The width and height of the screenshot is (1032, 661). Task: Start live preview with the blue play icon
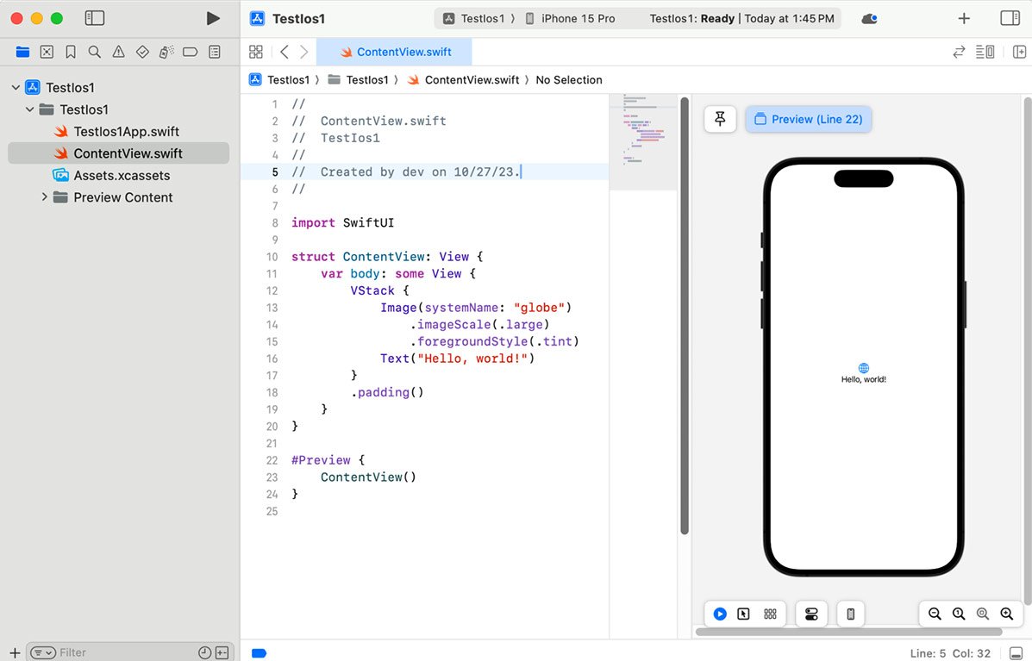(x=720, y=614)
